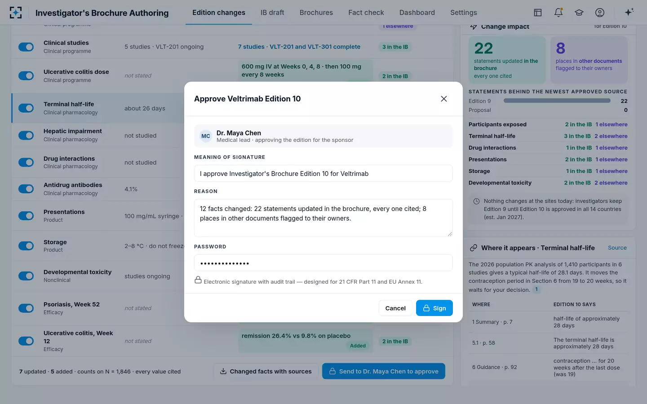Open the layout panel icon in header
Image resolution: width=647 pixels, height=404 pixels.
(538, 13)
